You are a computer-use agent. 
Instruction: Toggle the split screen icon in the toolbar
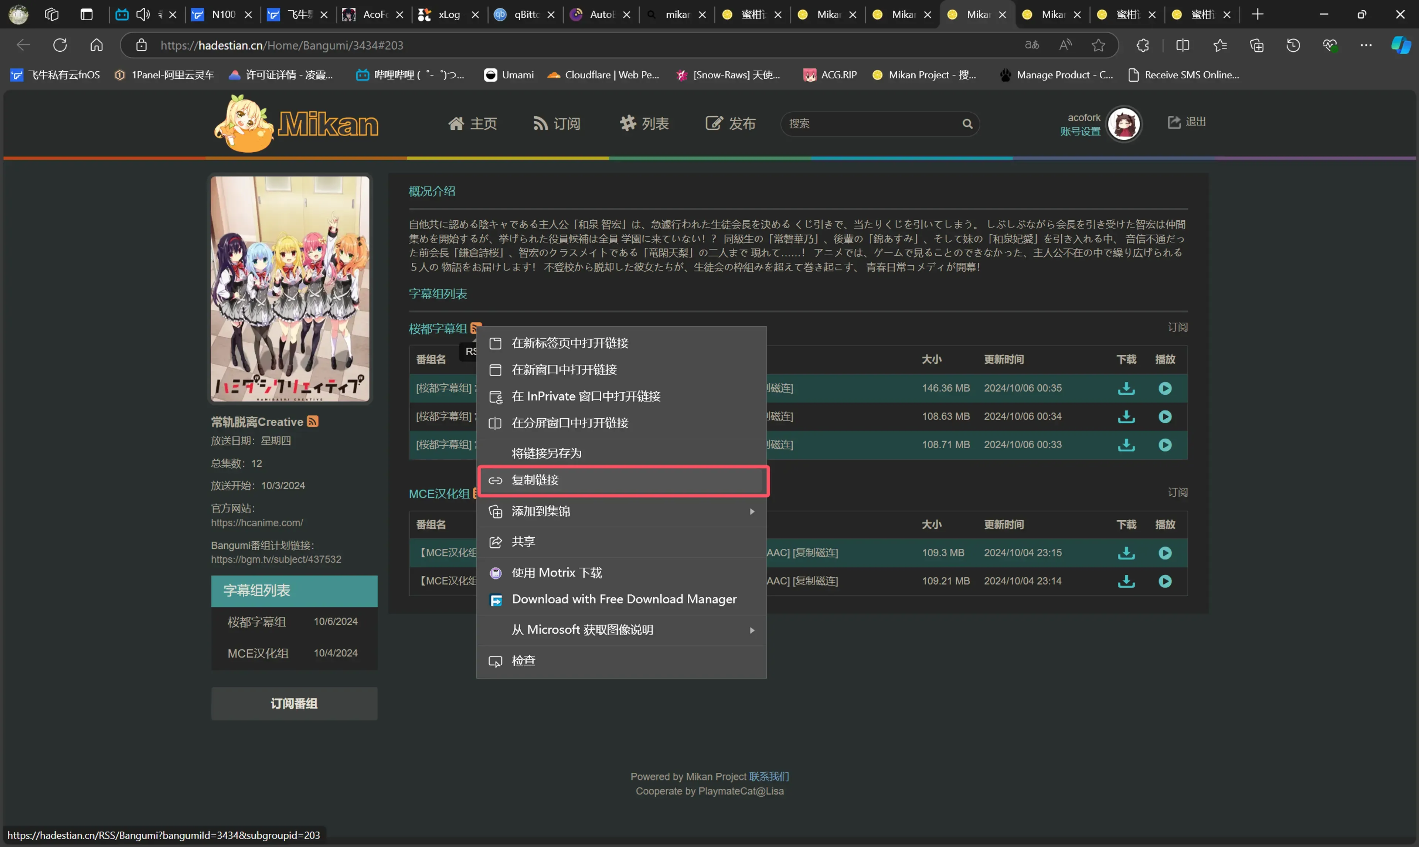tap(1182, 45)
